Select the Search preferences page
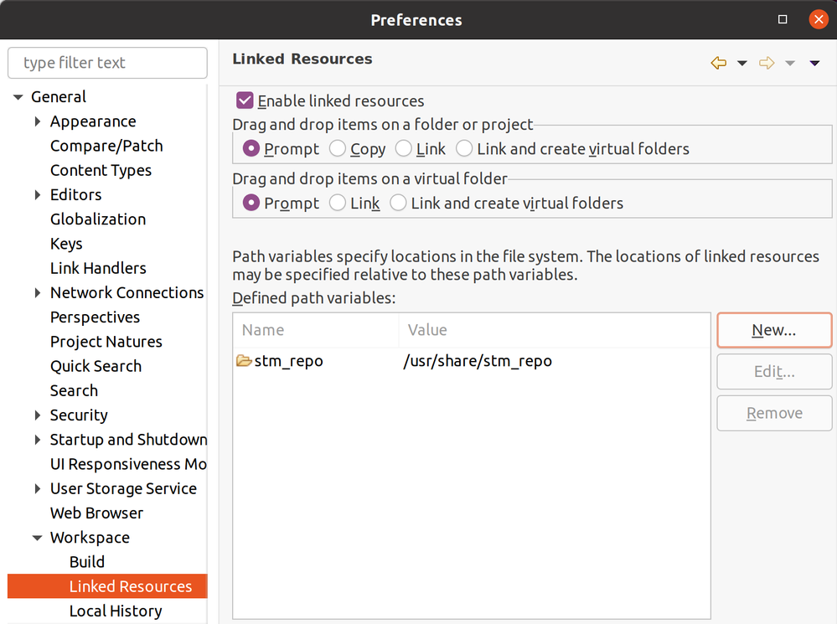Image resolution: width=837 pixels, height=624 pixels. [x=75, y=391]
